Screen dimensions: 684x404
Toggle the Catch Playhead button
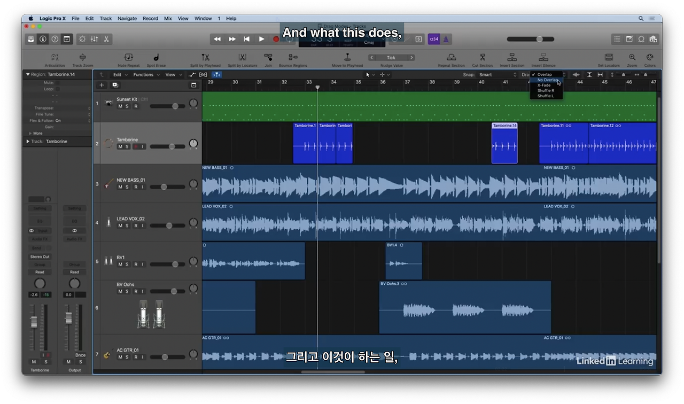point(216,75)
